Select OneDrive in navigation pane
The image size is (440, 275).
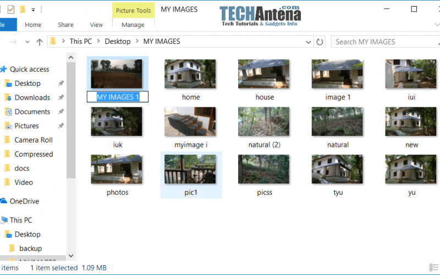tap(24, 201)
